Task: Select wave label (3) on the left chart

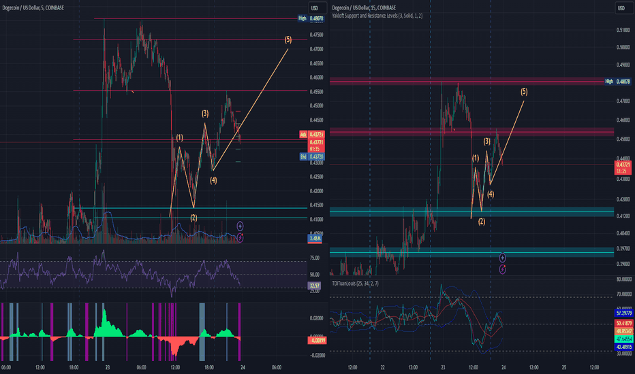Action: [205, 114]
